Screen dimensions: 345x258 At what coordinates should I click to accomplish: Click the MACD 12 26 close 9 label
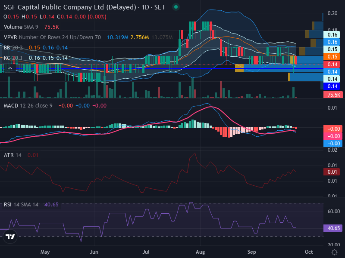(x=28, y=105)
